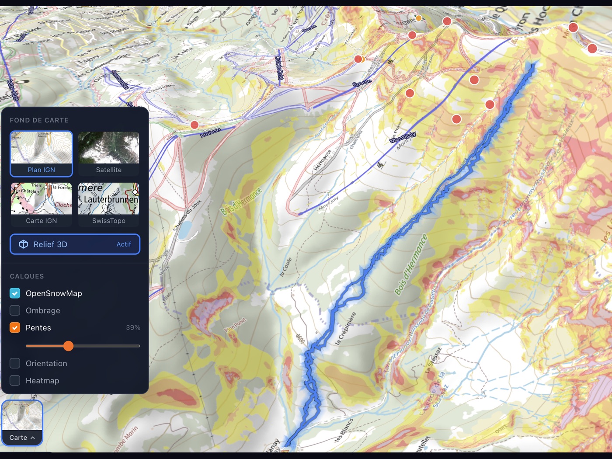Adjust the Pentes opacity slider
This screenshot has width=612, height=459.
tap(69, 346)
